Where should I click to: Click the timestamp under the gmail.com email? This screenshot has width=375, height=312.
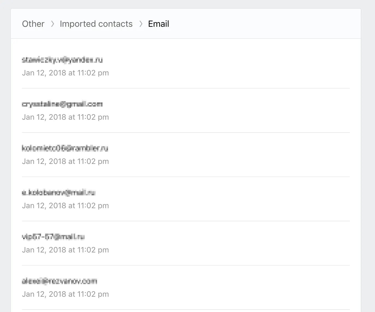coord(65,117)
